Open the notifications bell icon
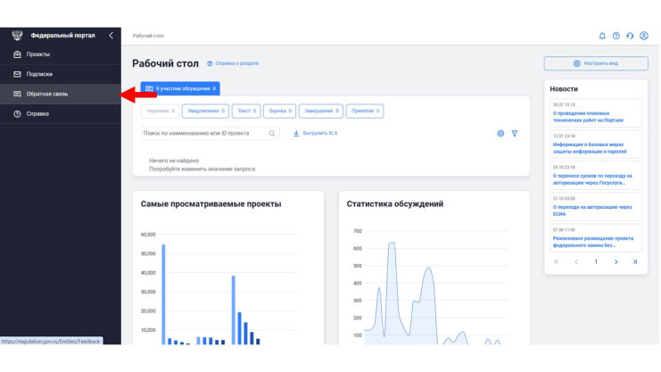 (x=602, y=36)
